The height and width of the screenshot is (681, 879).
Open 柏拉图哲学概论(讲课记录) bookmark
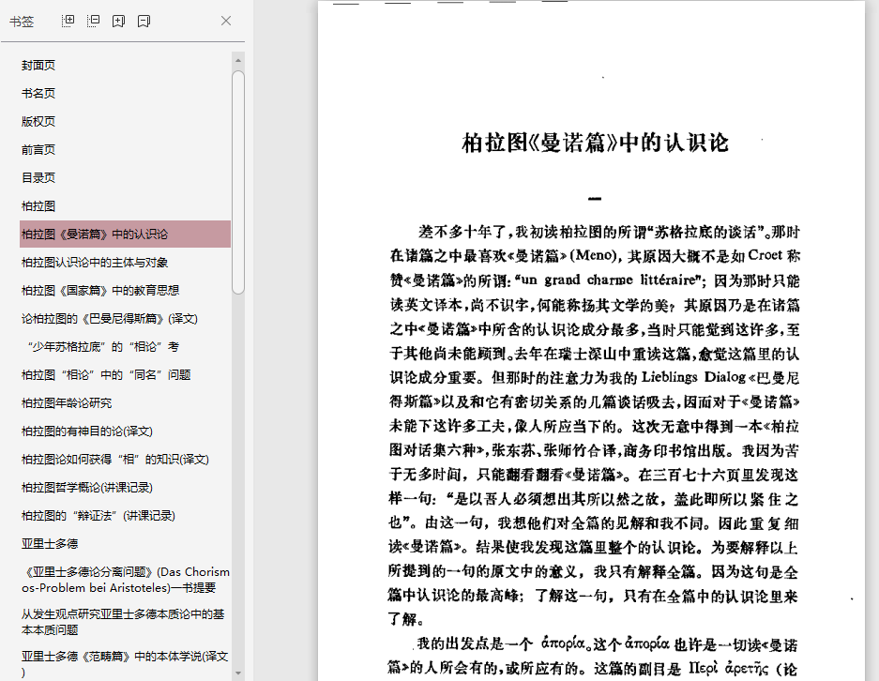point(87,487)
